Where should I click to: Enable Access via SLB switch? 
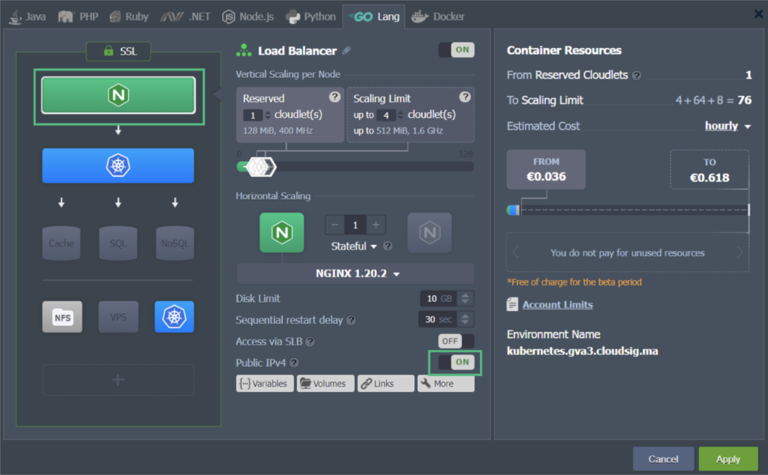pyautogui.click(x=456, y=341)
